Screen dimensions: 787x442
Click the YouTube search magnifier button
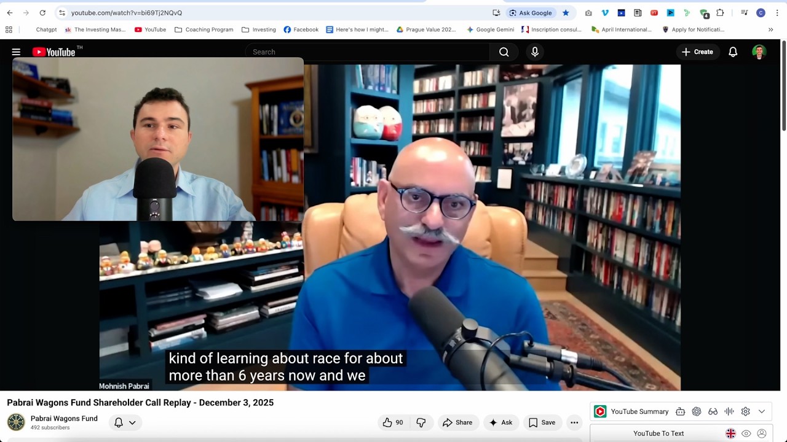pyautogui.click(x=504, y=52)
